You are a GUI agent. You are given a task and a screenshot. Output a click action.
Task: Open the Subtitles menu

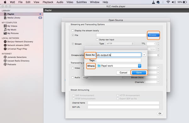coord(82,2)
